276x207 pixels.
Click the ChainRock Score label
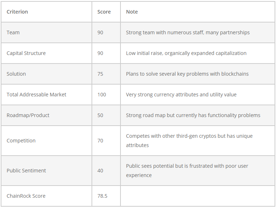pyautogui.click(x=26, y=196)
